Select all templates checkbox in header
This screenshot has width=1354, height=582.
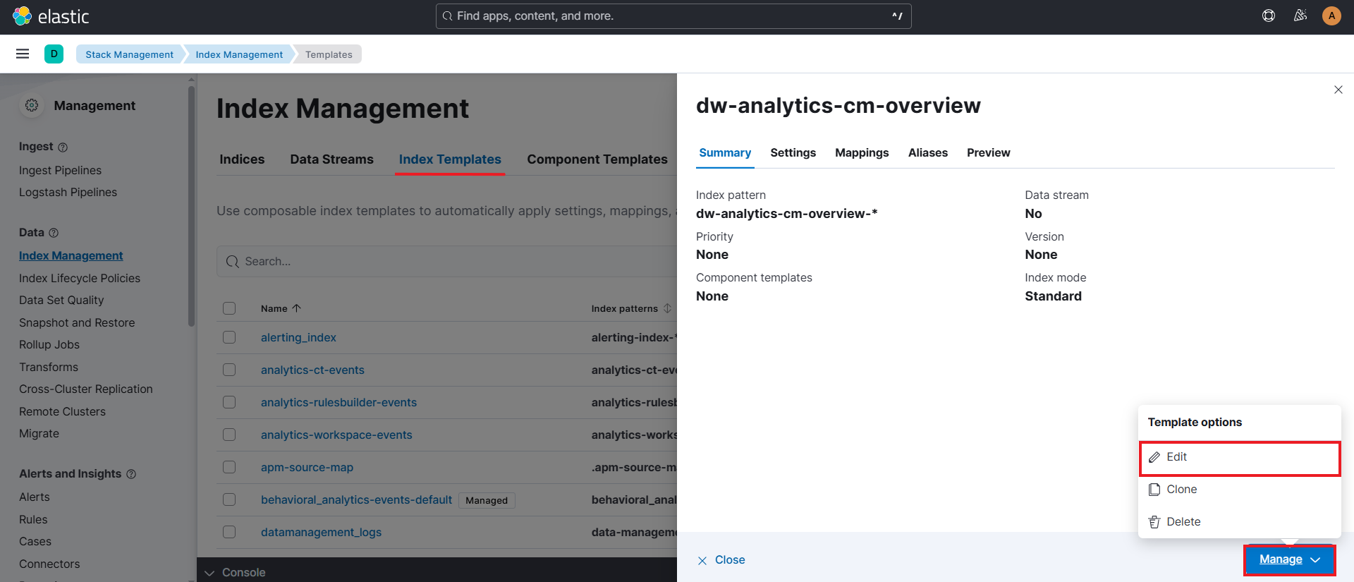pyautogui.click(x=229, y=308)
